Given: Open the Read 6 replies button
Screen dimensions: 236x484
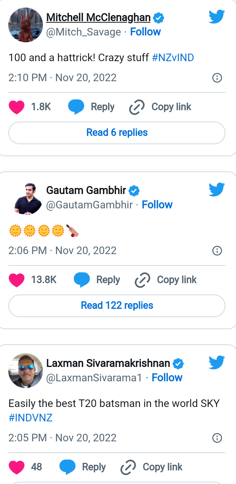Looking at the screenshot, I should point(117,133).
